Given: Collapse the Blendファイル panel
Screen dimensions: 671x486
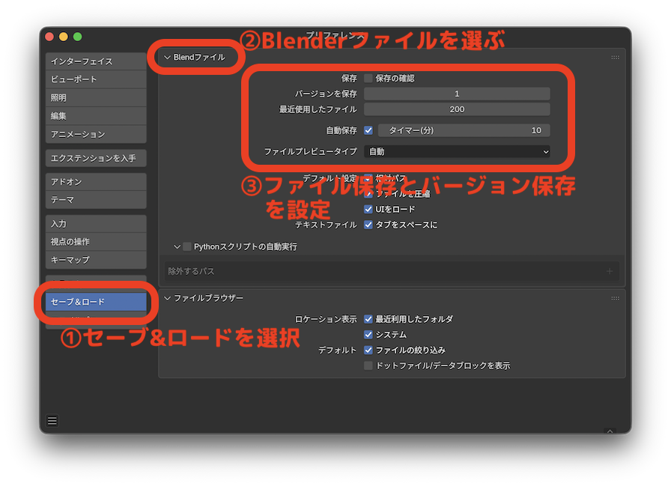Looking at the screenshot, I should [x=167, y=58].
